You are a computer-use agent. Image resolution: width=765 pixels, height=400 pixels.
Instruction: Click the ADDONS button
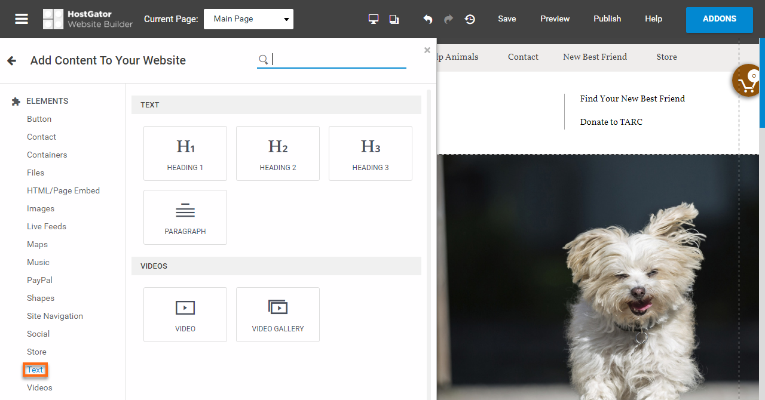coord(719,19)
